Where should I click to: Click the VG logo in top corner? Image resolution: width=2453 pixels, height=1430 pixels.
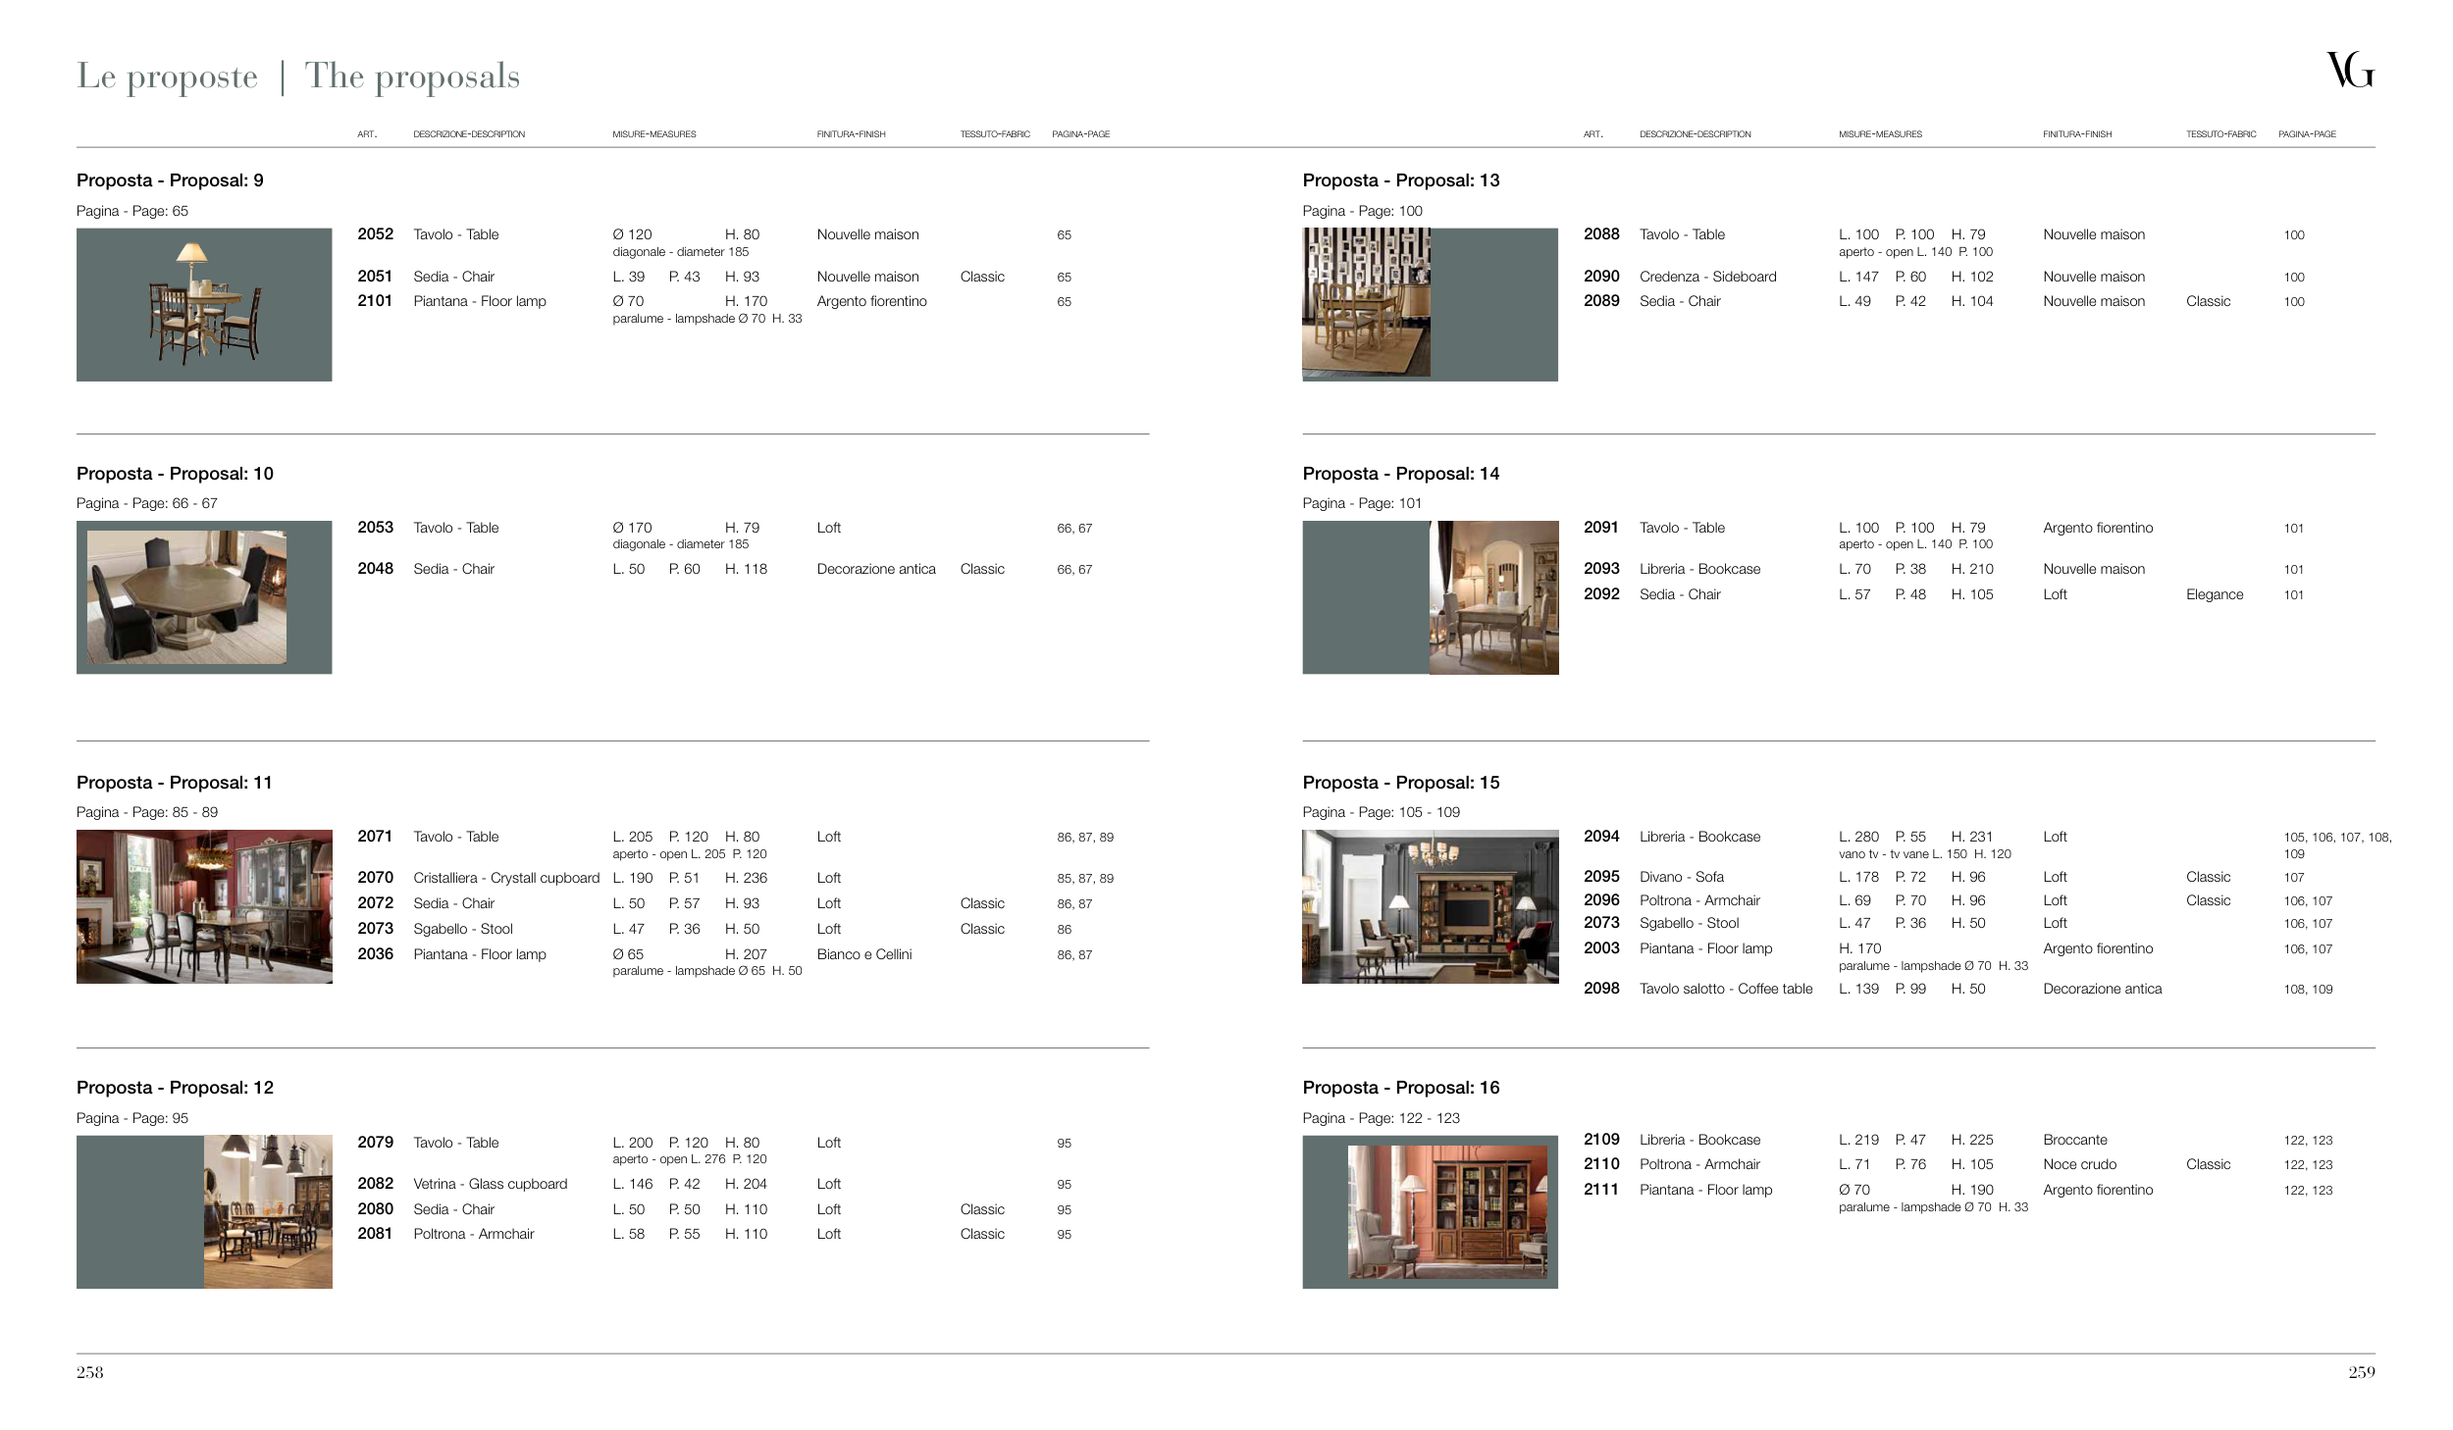coord(2350,71)
